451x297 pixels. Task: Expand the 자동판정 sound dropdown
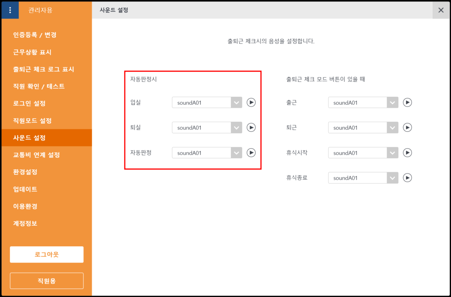pos(237,153)
